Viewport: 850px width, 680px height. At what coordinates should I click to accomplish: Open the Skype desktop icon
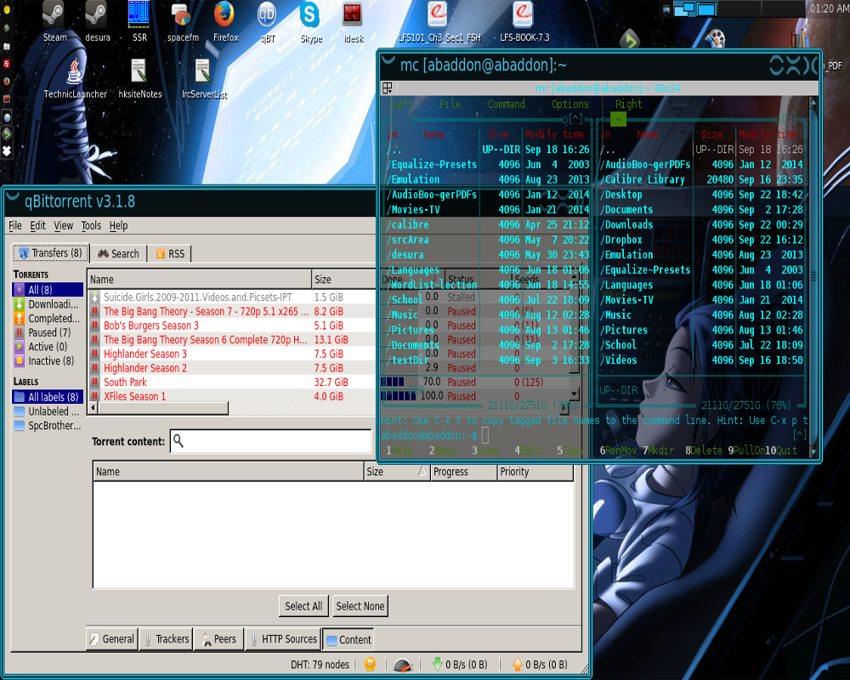310,22
